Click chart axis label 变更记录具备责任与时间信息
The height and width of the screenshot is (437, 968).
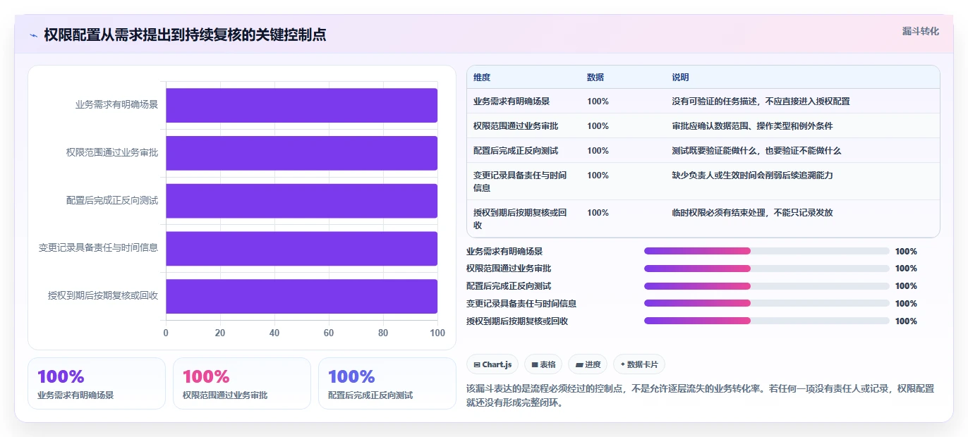tap(98, 248)
